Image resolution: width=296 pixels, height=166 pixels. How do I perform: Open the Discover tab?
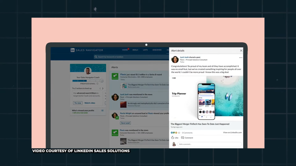click(x=157, y=50)
